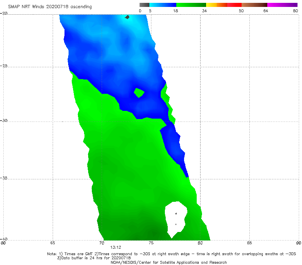Click the colorbar label '18'

pyautogui.click(x=175, y=11)
